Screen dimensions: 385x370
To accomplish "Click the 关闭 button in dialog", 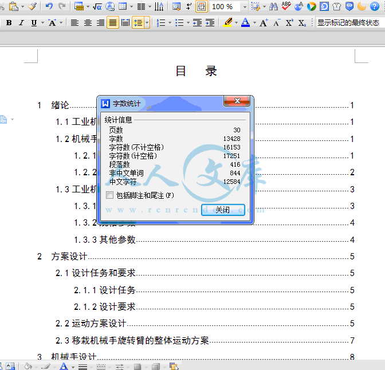I will click(x=223, y=210).
